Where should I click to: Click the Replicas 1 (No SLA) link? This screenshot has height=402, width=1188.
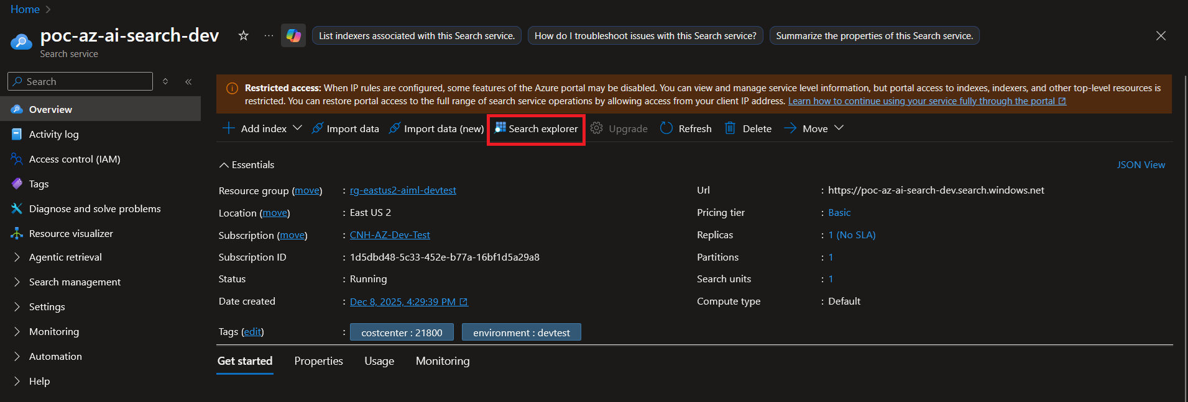[852, 234]
